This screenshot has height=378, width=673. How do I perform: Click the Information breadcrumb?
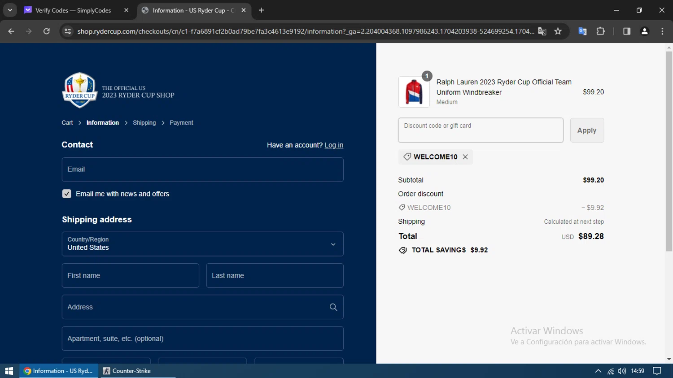click(103, 122)
